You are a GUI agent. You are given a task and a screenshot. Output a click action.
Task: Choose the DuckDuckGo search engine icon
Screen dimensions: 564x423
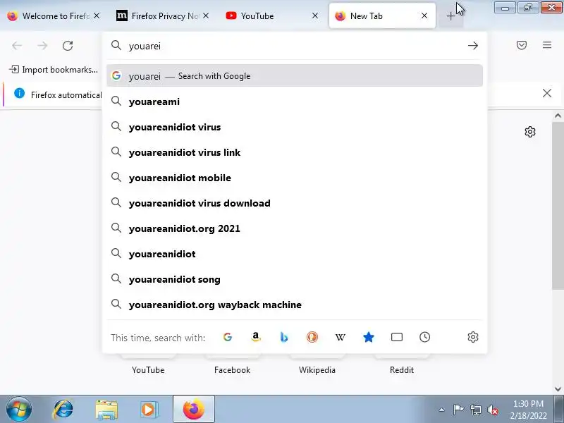[x=312, y=337]
